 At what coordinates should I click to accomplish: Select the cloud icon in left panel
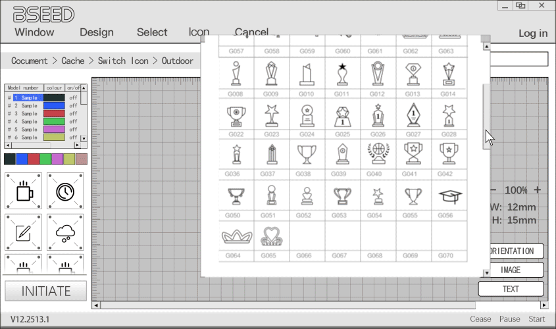[65, 232]
